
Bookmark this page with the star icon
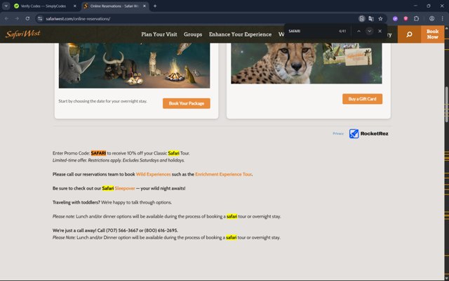[380, 19]
